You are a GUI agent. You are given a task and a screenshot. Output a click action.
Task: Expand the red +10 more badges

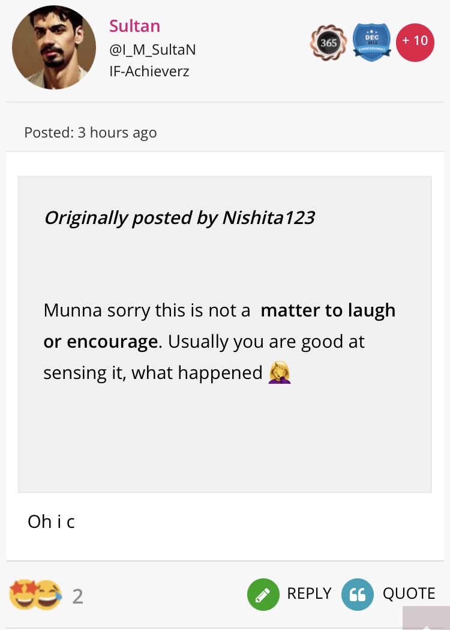(x=415, y=42)
